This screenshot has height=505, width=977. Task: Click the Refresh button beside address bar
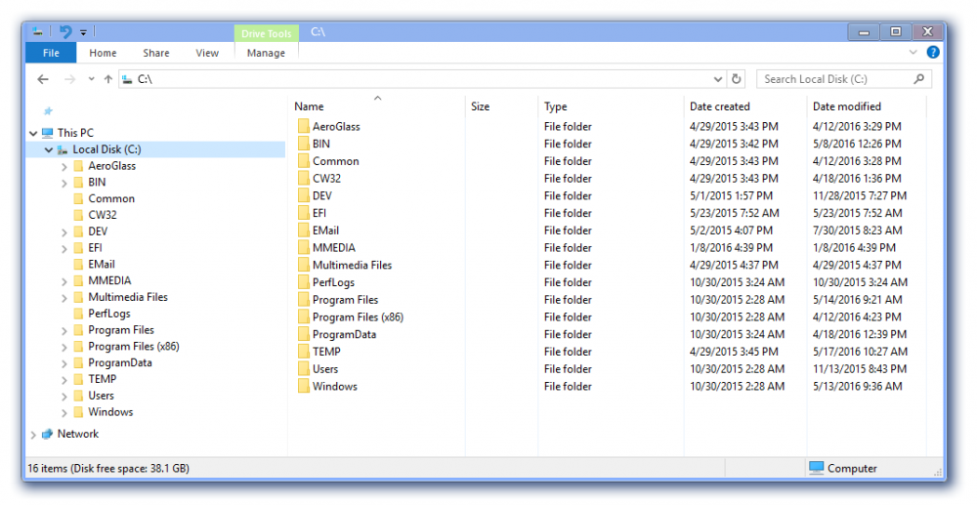click(x=737, y=79)
